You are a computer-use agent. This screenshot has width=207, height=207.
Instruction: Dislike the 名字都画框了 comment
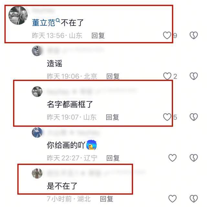tap(194, 117)
